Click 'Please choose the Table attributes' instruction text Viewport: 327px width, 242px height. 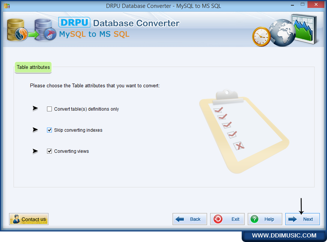coord(95,85)
